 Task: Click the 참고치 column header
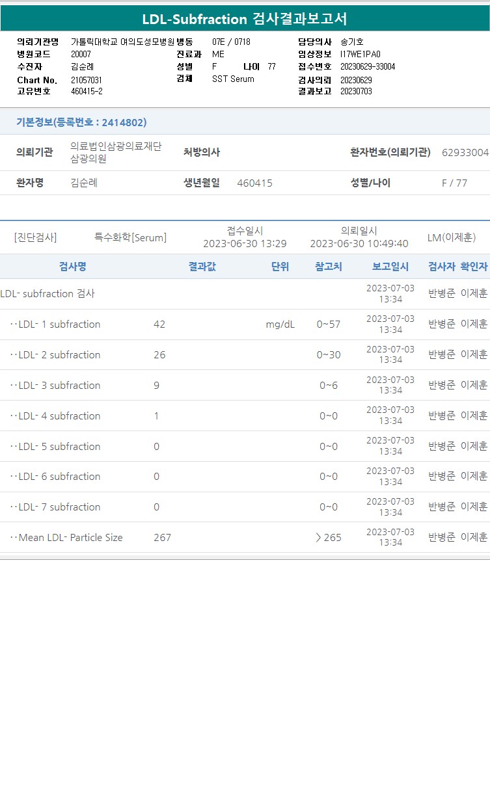point(329,267)
